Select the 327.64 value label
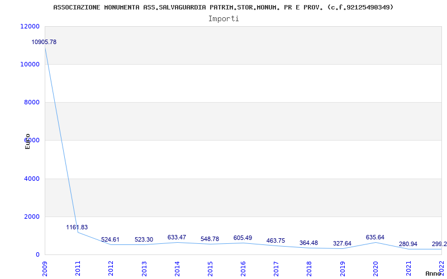 [342, 244]
